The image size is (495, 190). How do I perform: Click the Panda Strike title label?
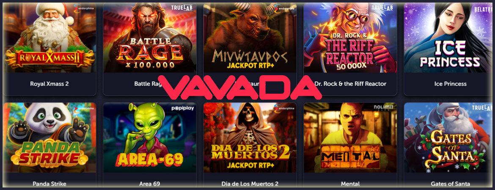click(49, 184)
